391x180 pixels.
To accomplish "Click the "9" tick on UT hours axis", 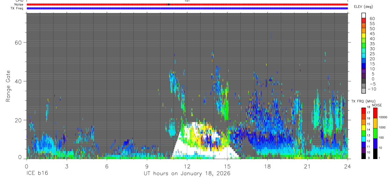I will click(x=147, y=167).
